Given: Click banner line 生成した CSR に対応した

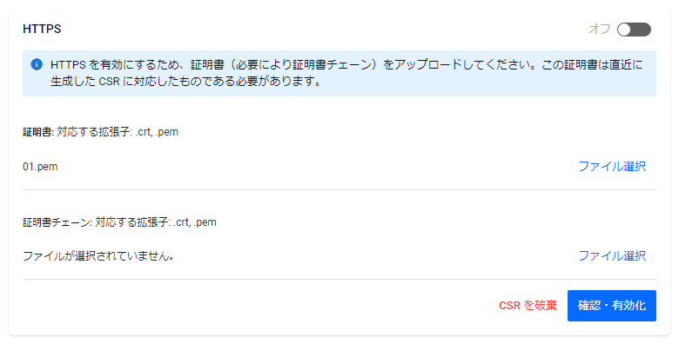Looking at the screenshot, I should pos(185,82).
